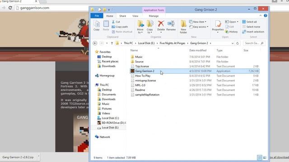The image size is (289, 162).
Task: Expand the quick access toolbar customize arrow
Action: (x=109, y=9)
